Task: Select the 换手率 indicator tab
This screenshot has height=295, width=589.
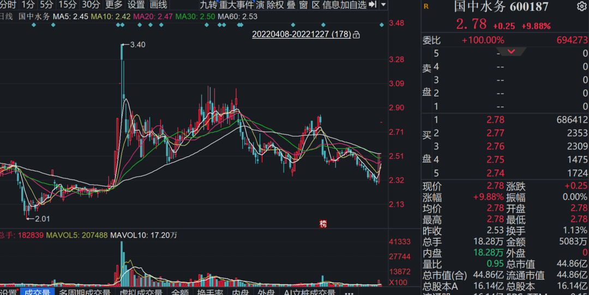Action: (x=210, y=292)
